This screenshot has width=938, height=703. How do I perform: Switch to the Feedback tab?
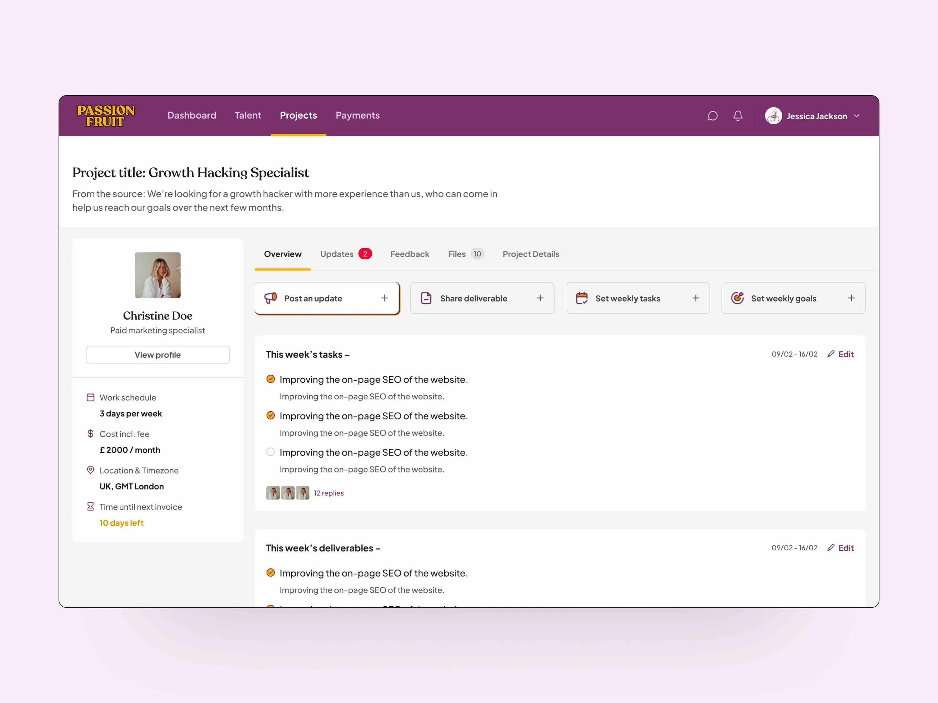point(410,254)
